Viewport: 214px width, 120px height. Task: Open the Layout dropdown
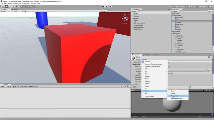[x=208, y=6]
